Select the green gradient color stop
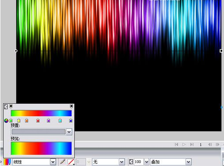Screen dimensions: 224x166 (x=11, y=120)
